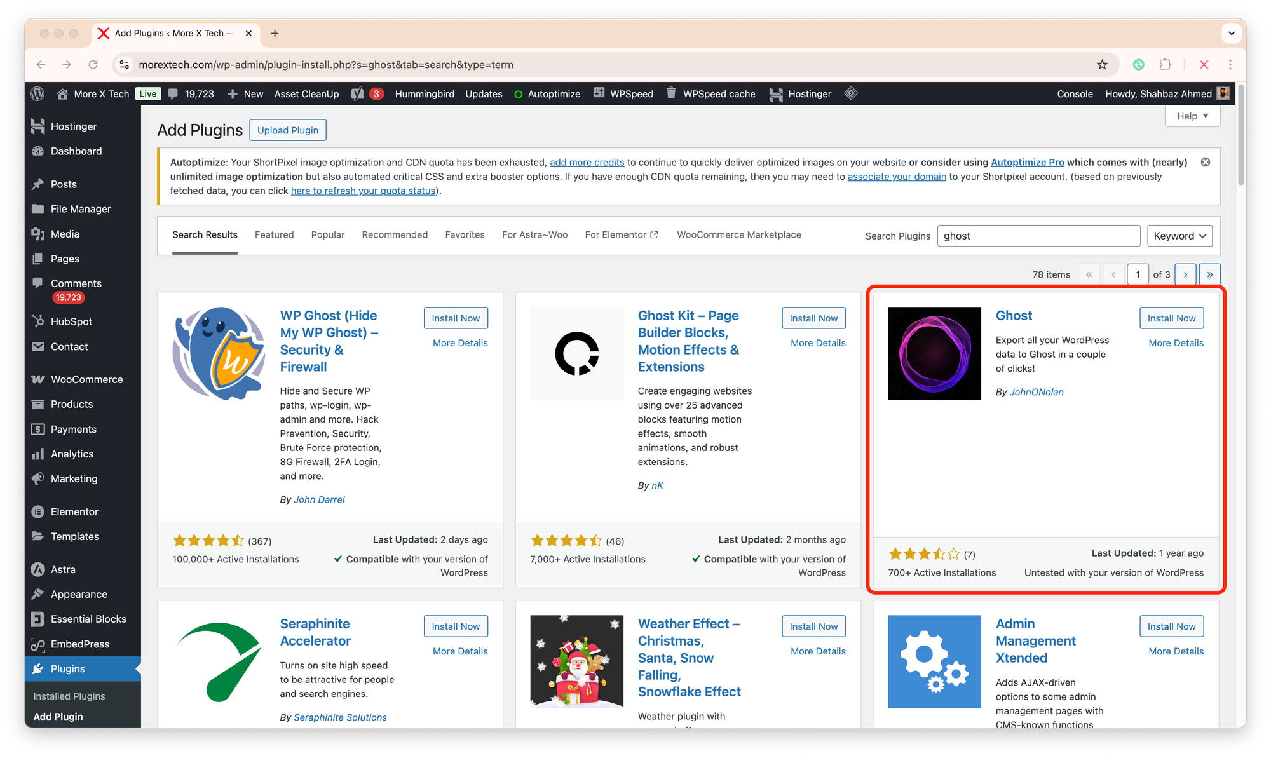Screen dimensions: 1271x758
Task: Go to next page of results
Action: (x=1185, y=274)
